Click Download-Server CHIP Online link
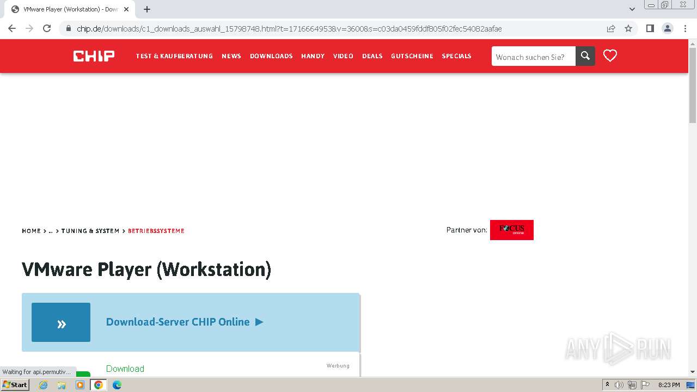The image size is (697, 392). 185,322
